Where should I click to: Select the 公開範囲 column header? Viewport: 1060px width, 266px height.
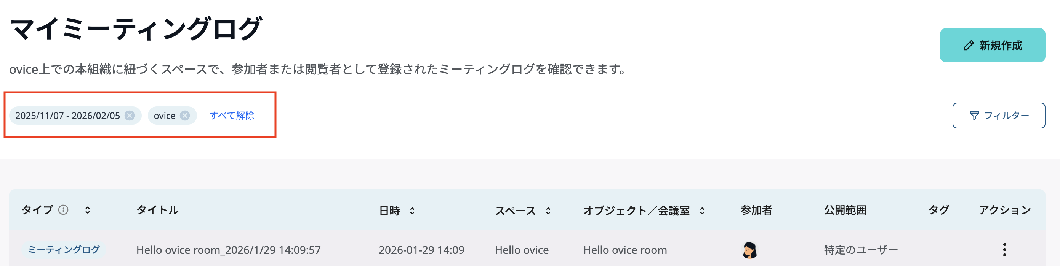click(845, 210)
